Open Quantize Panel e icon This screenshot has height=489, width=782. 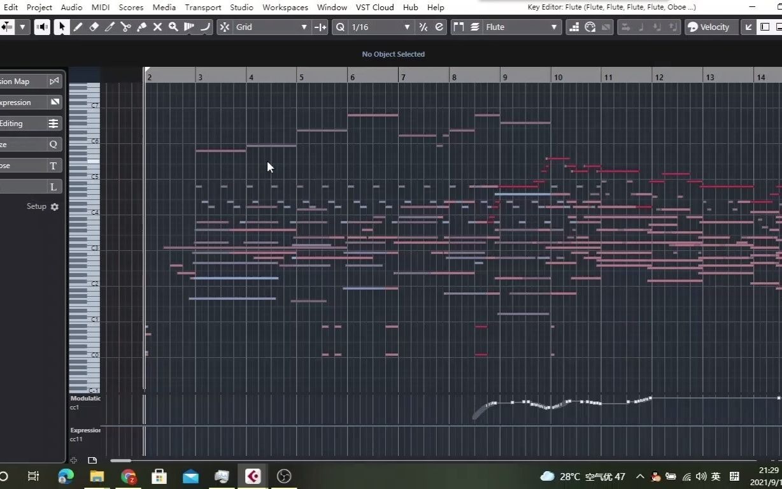tap(439, 27)
